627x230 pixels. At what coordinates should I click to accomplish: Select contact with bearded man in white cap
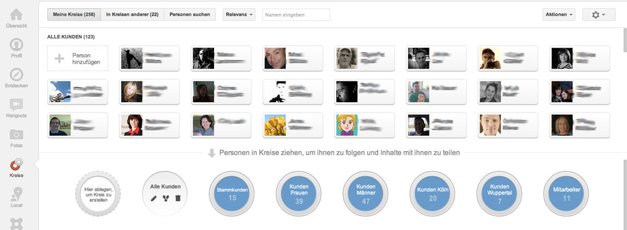pyautogui.click(x=365, y=58)
